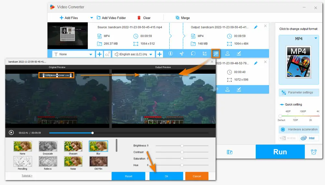Apply the Old Film filter
Image resolution: width=325 pixels, height=185 pixels.
(98, 161)
